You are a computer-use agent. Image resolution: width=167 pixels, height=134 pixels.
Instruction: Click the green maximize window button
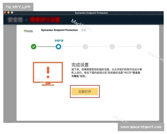pyautogui.click(x=12, y=13)
